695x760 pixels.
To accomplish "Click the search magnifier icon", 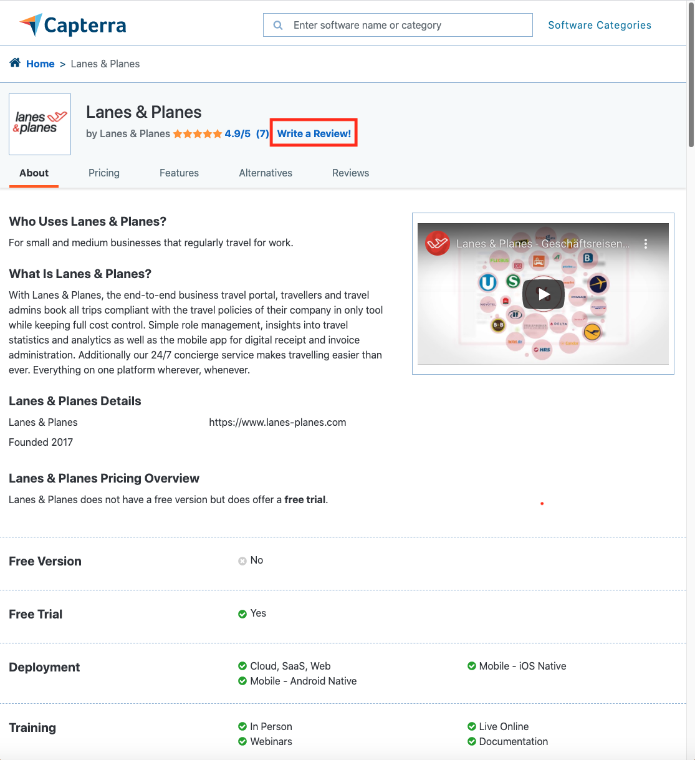I will tap(278, 26).
